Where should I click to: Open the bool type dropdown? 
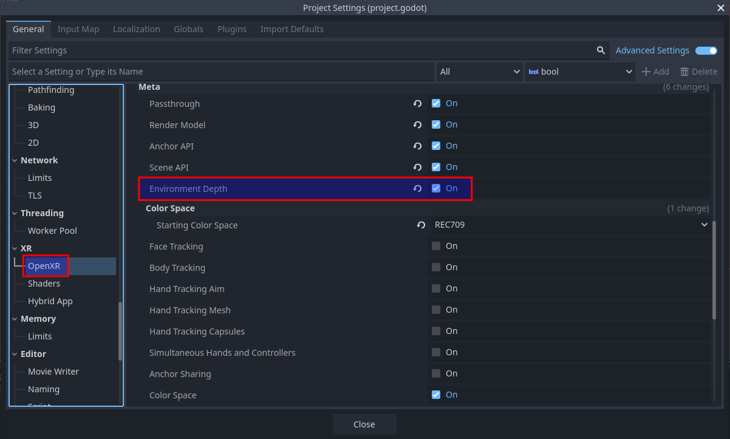click(x=630, y=71)
